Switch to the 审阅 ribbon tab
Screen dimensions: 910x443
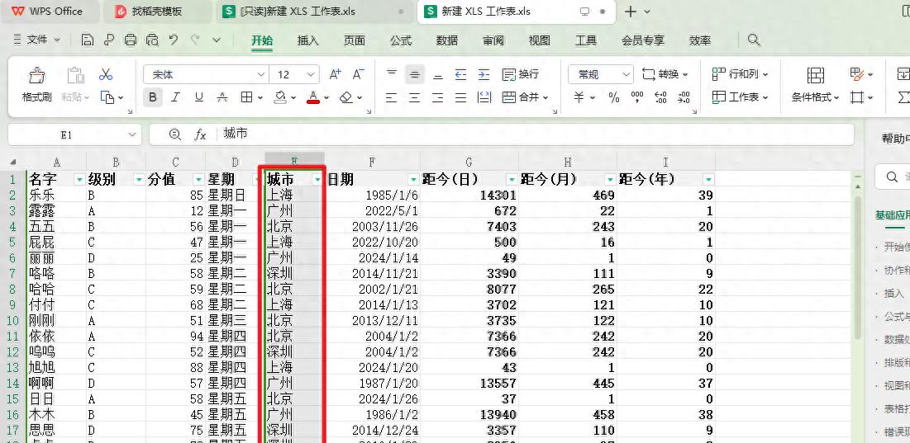493,40
